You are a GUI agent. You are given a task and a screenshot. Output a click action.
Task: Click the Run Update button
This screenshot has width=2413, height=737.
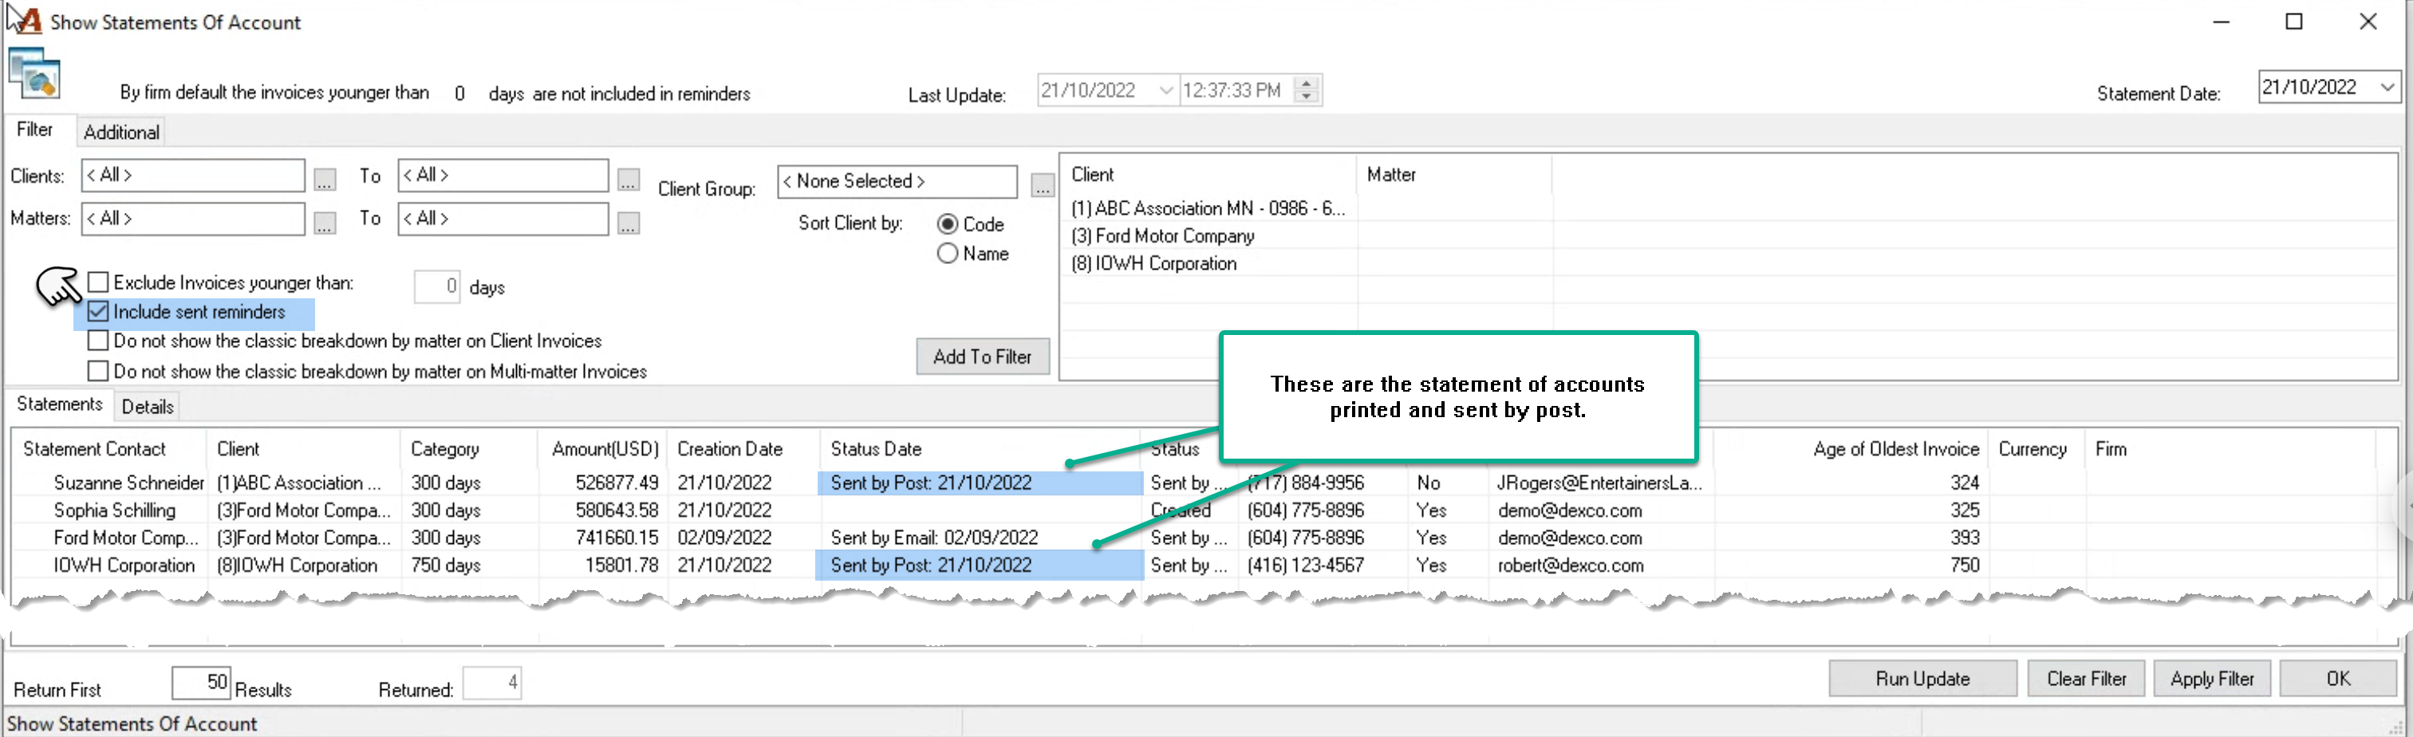point(1922,679)
